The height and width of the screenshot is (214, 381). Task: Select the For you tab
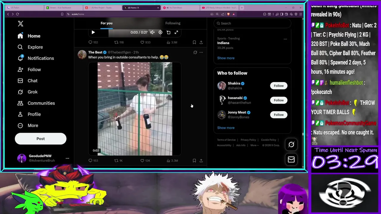107,23
